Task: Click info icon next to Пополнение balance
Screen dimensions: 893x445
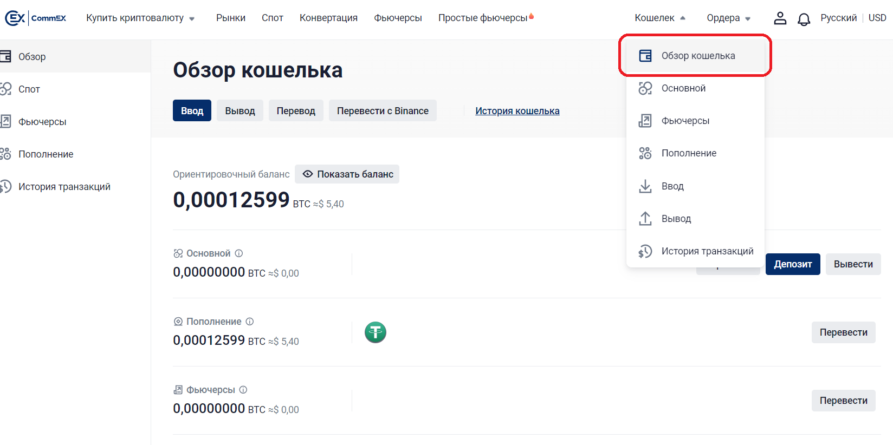Action: point(250,322)
